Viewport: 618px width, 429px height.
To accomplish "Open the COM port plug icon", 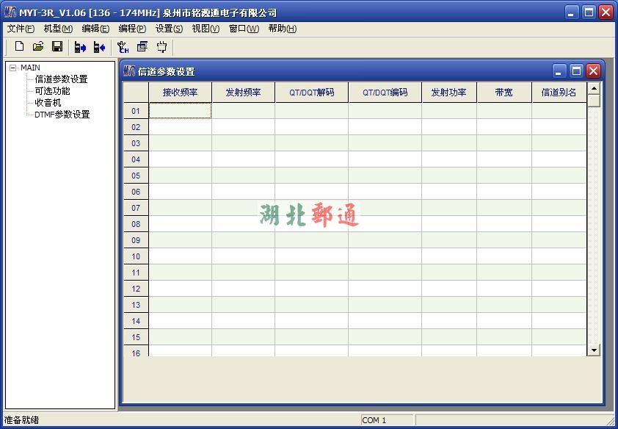I will (x=161, y=47).
